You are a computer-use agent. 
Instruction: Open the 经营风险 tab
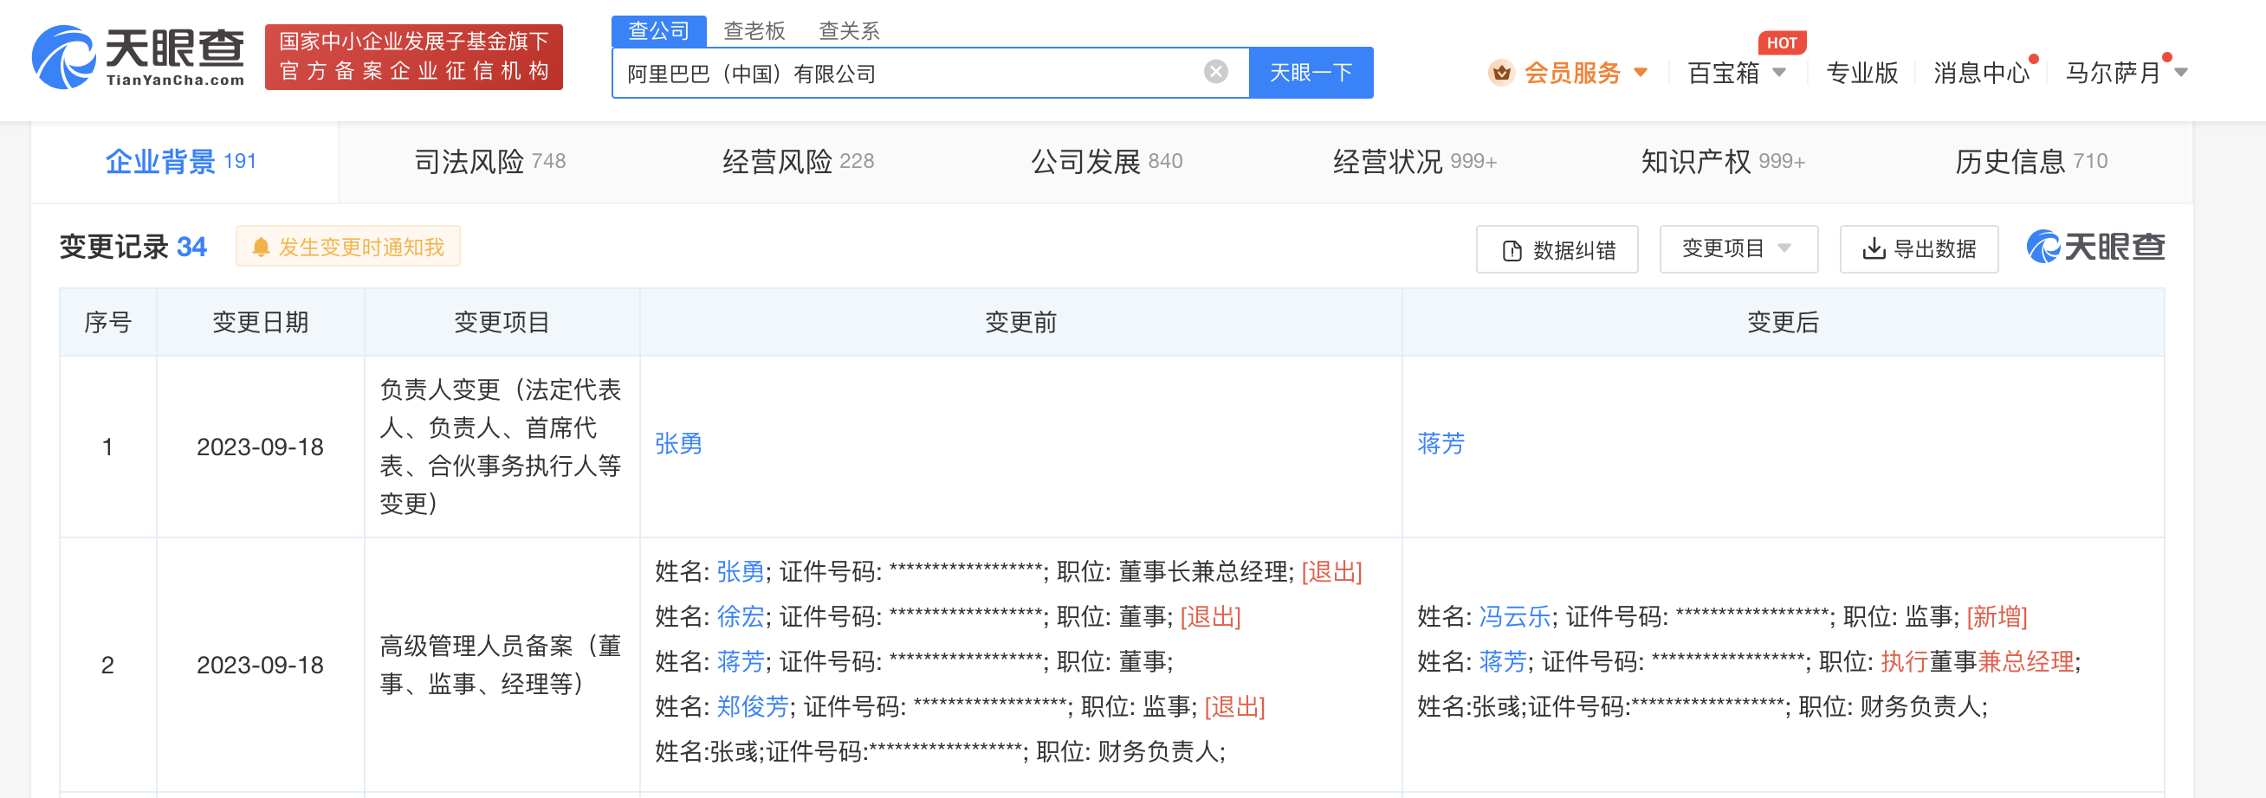coord(798,162)
